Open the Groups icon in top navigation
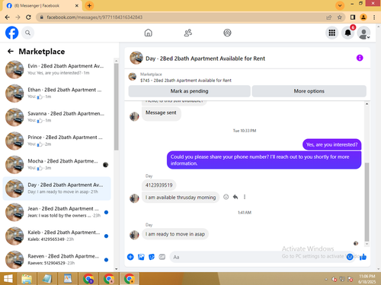This screenshot has width=381, height=285. [227, 33]
